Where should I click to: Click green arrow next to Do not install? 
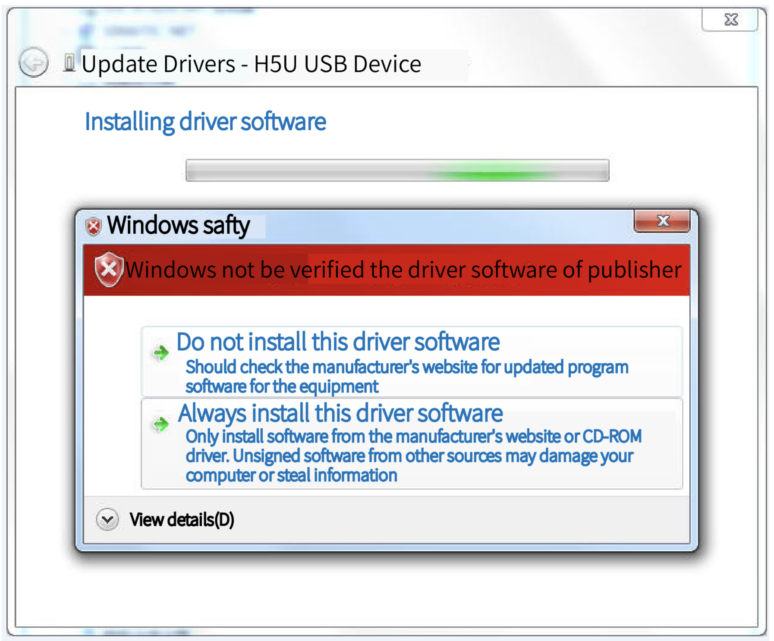pos(161,353)
